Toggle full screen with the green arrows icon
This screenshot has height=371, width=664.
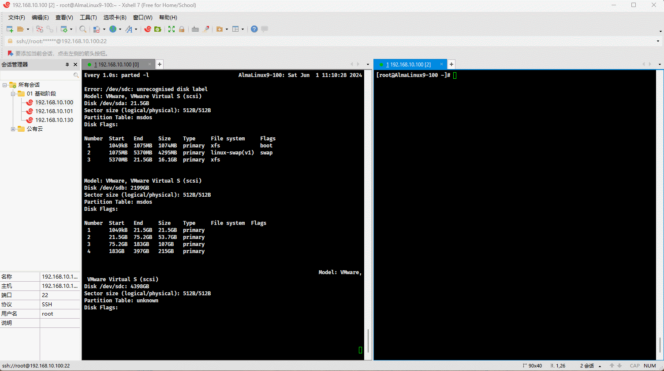172,29
